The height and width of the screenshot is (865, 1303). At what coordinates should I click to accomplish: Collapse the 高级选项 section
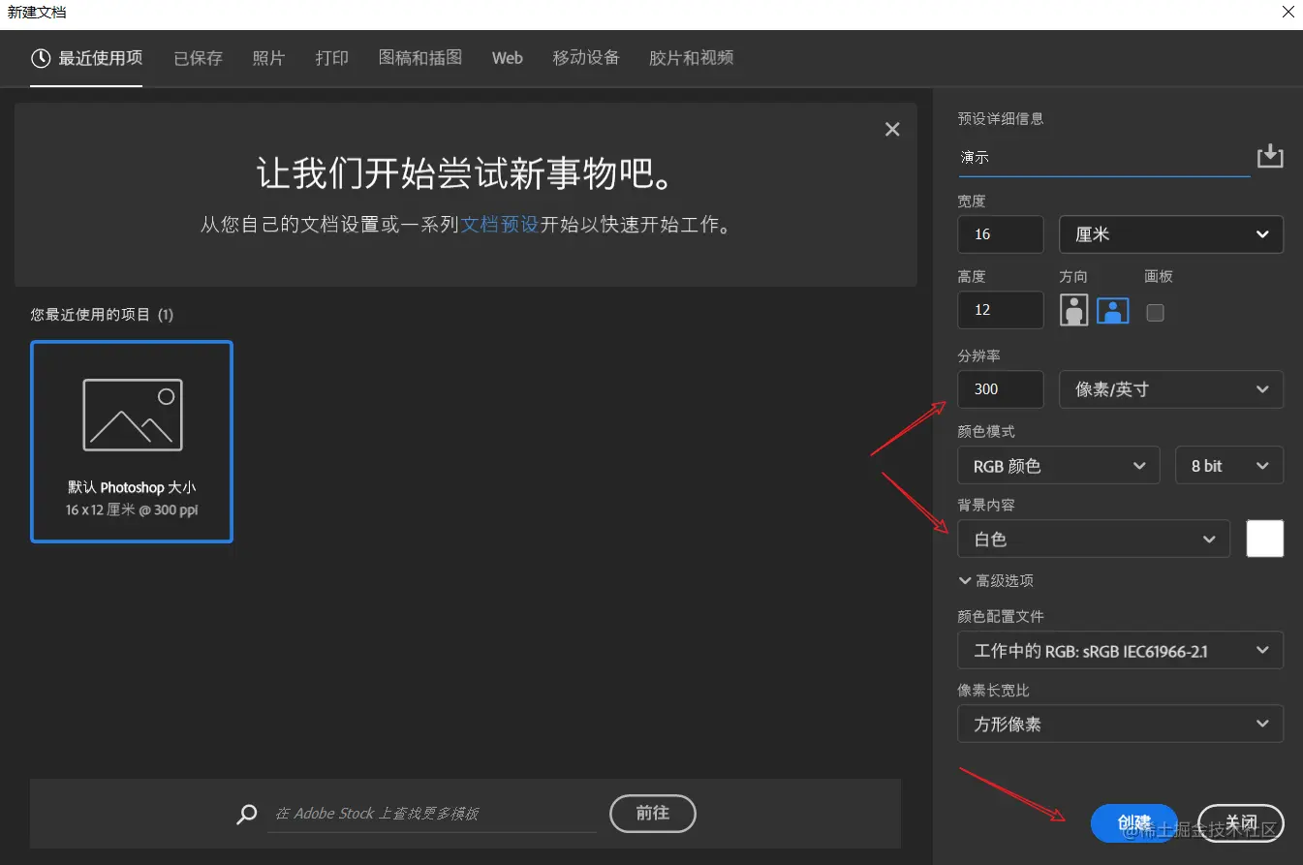click(x=997, y=580)
